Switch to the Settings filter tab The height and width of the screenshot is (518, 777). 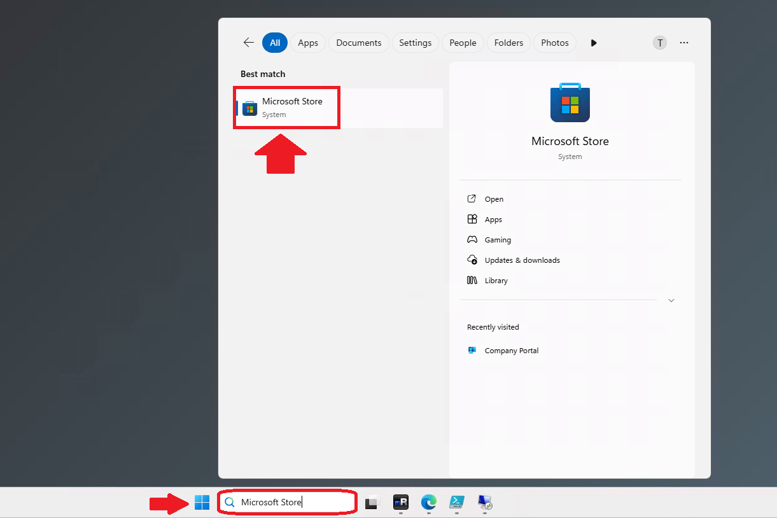click(416, 43)
